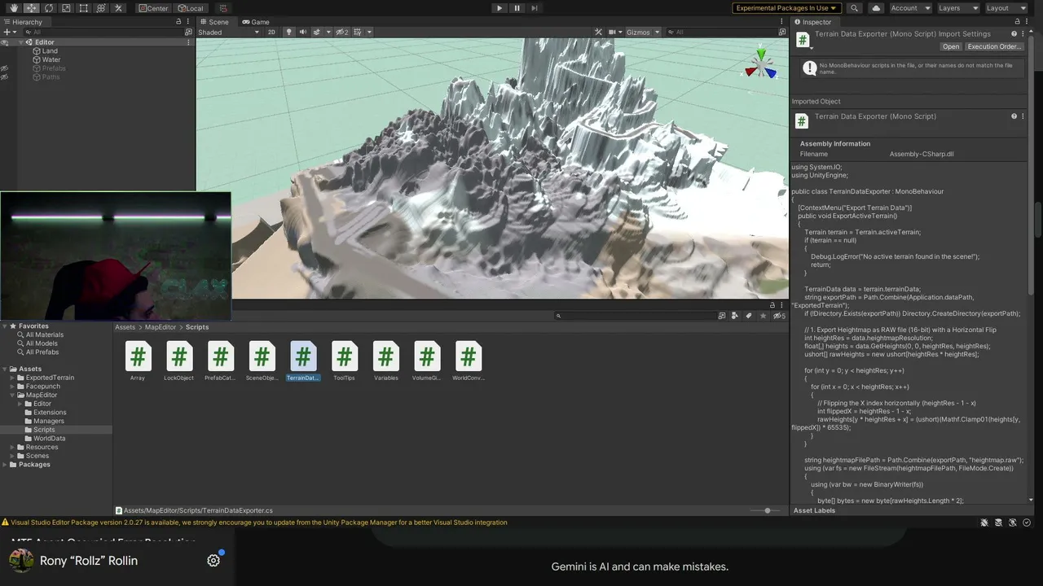The height and width of the screenshot is (586, 1043).
Task: Switch to the Scene tab
Action: 214,22
